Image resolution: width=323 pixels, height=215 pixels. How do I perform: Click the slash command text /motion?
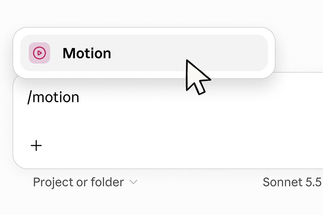(53, 97)
